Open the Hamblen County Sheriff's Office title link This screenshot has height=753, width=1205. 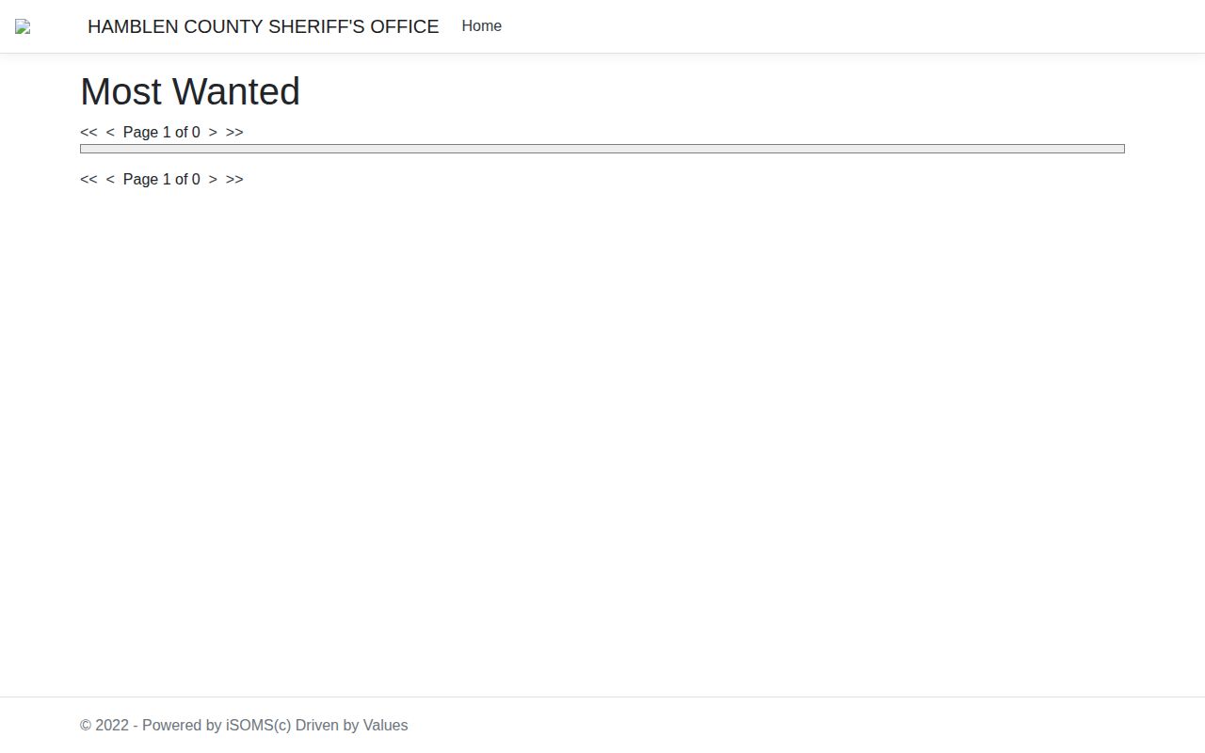(263, 26)
